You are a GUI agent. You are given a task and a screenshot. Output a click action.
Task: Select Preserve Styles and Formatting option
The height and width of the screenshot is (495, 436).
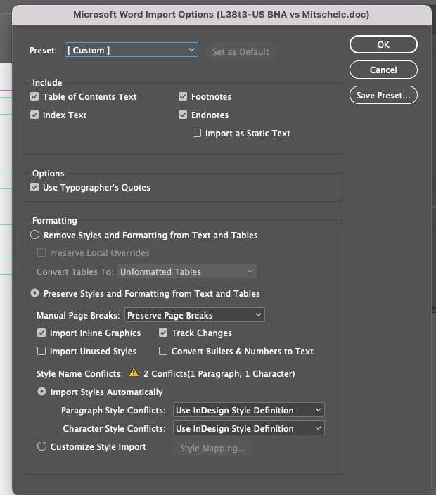point(34,293)
